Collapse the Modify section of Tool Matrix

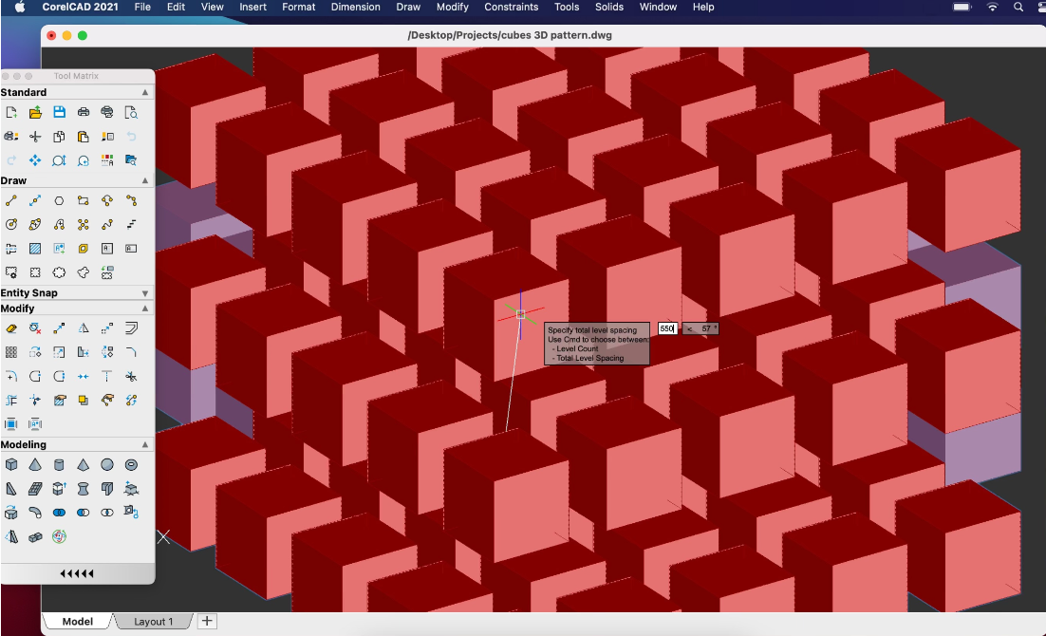(x=145, y=309)
